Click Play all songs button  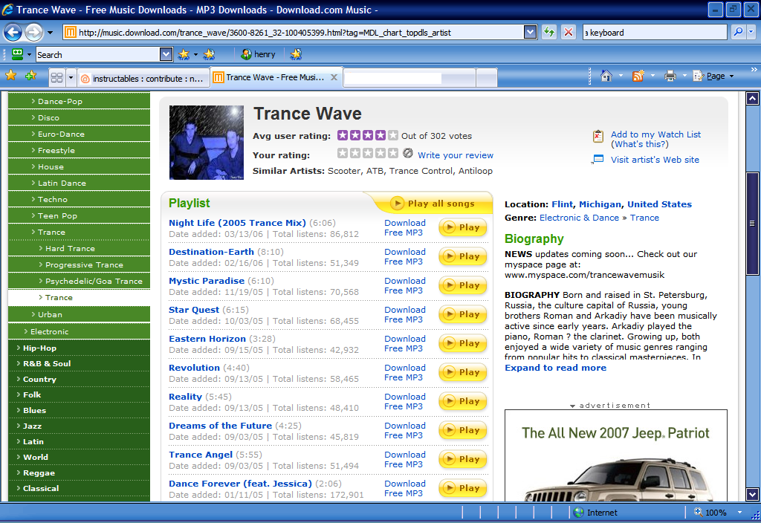point(433,204)
